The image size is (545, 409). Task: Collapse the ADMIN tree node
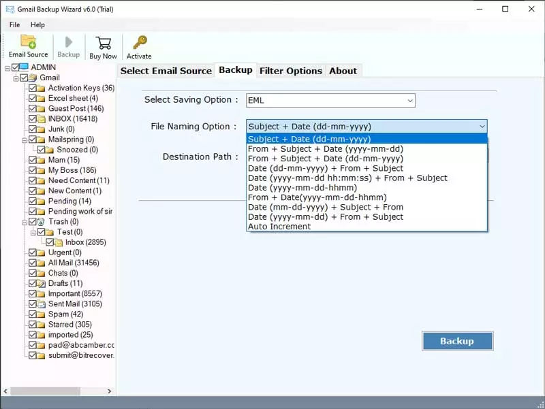7,69
